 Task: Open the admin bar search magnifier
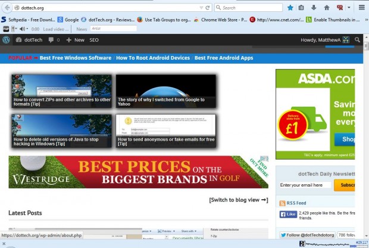coord(357,40)
